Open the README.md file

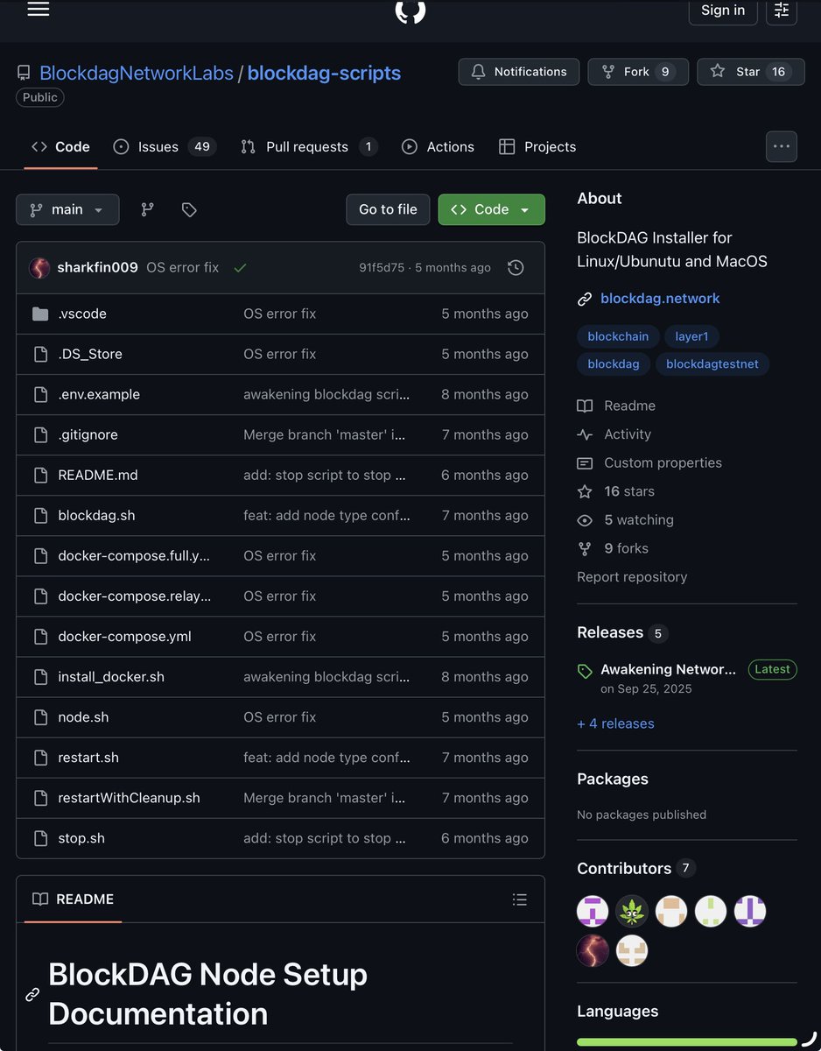click(98, 475)
